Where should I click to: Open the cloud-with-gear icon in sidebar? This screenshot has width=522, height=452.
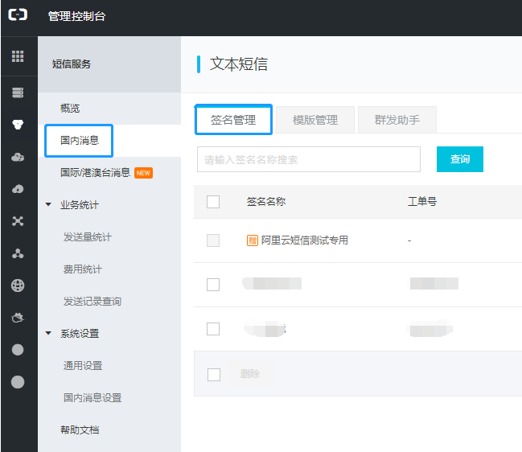click(18, 318)
